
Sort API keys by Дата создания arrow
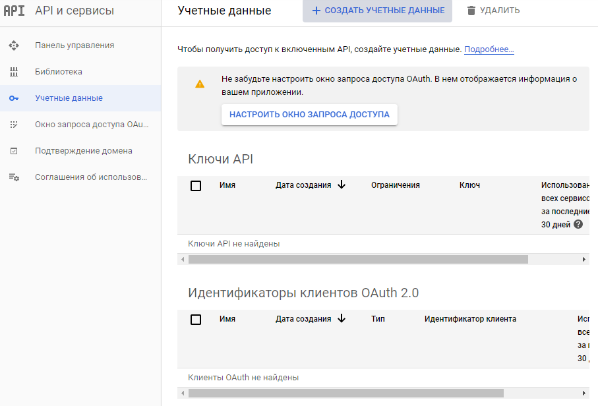342,185
